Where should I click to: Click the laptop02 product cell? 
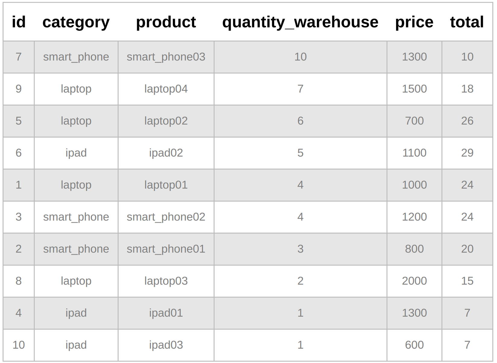pos(166,121)
